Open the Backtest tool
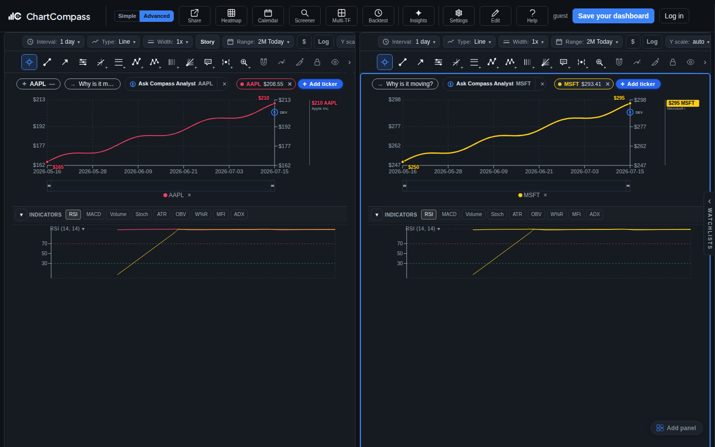 (x=378, y=16)
